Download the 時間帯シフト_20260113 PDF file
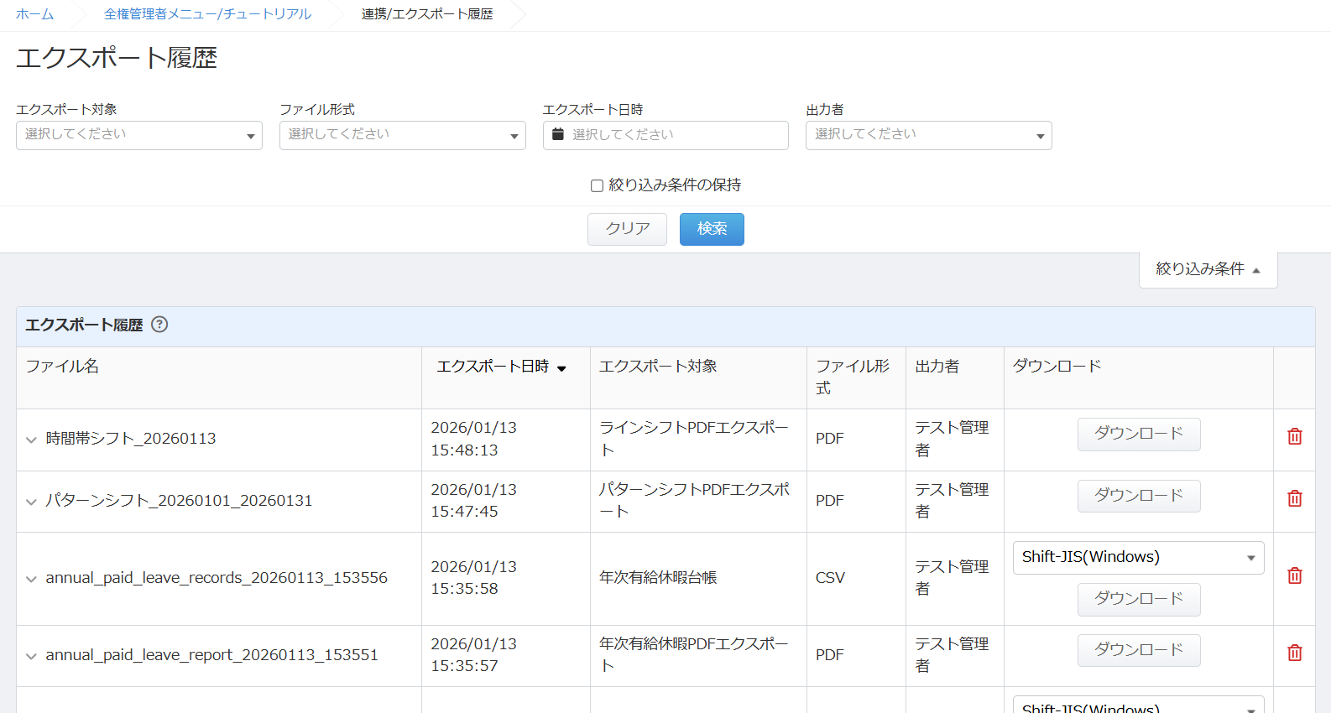This screenshot has height=713, width=1331. [1138, 434]
